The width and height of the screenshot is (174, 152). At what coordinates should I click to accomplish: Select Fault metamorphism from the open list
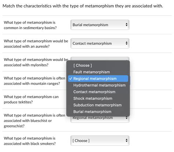pos(91,72)
